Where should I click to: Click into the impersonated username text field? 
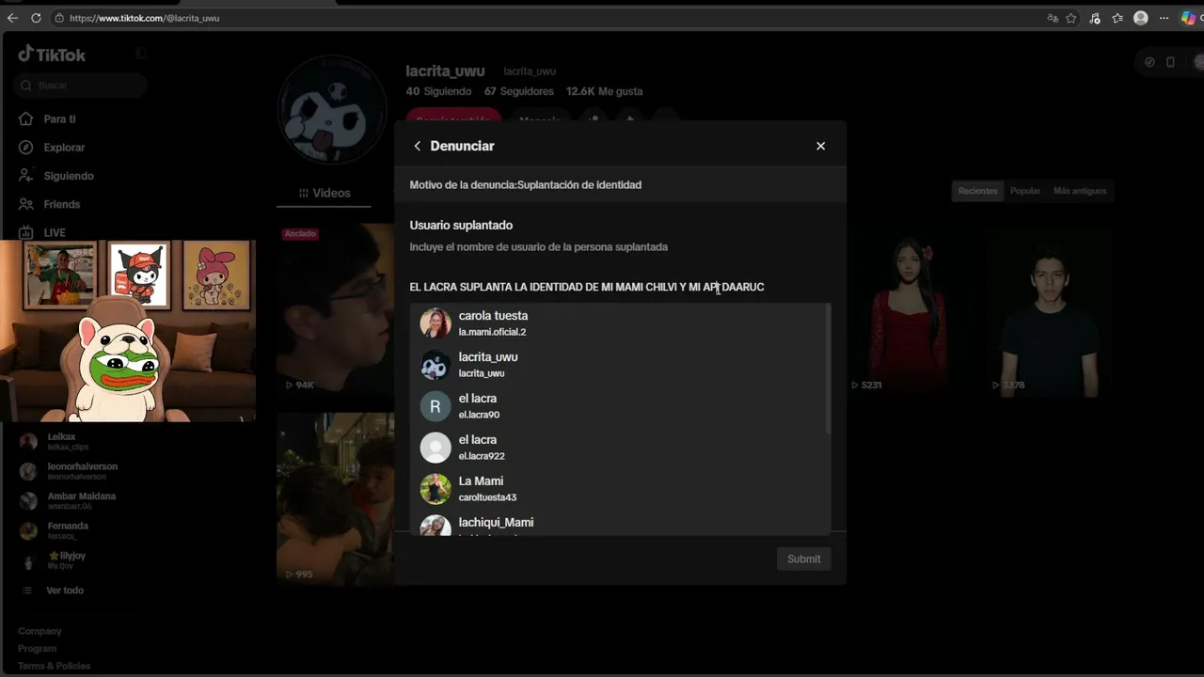(x=620, y=287)
